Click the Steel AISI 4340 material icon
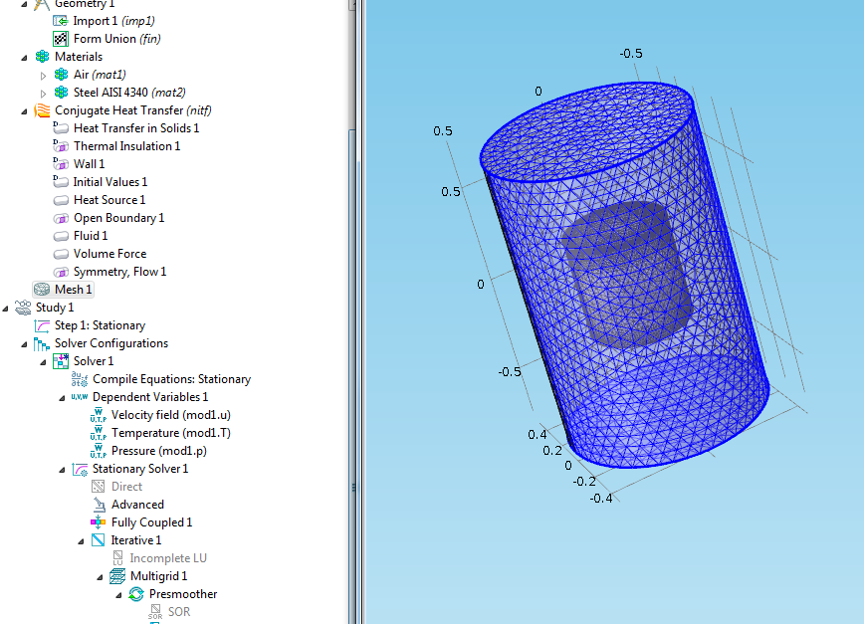This screenshot has height=624, width=864. pyautogui.click(x=61, y=93)
